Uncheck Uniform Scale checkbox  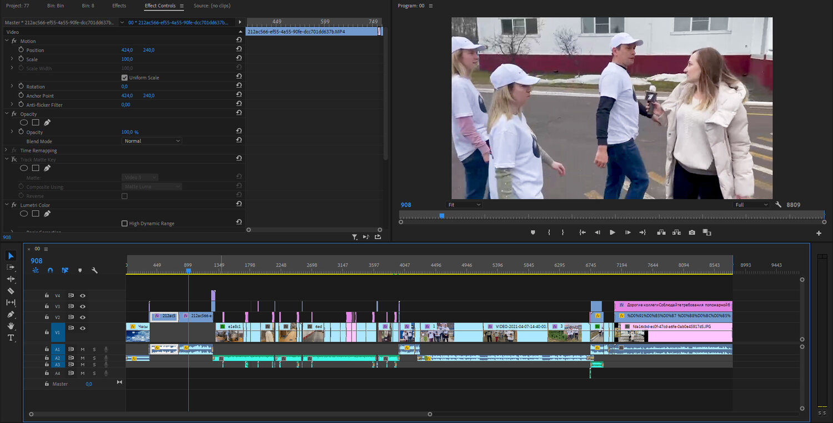point(124,77)
